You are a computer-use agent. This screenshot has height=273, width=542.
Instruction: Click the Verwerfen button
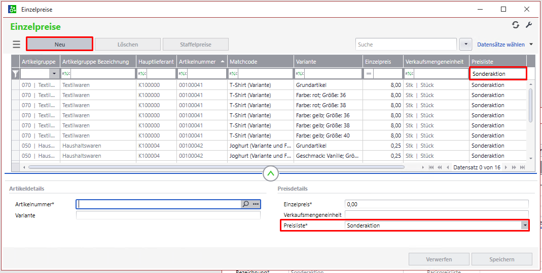click(439, 259)
